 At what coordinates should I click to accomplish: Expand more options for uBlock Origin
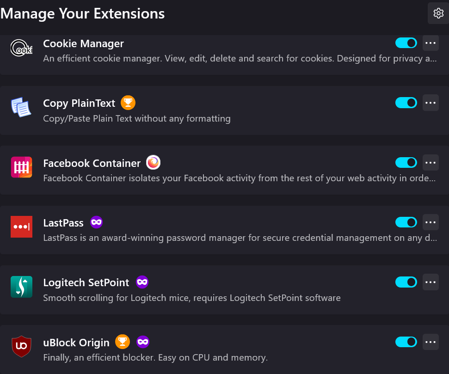coord(431,342)
